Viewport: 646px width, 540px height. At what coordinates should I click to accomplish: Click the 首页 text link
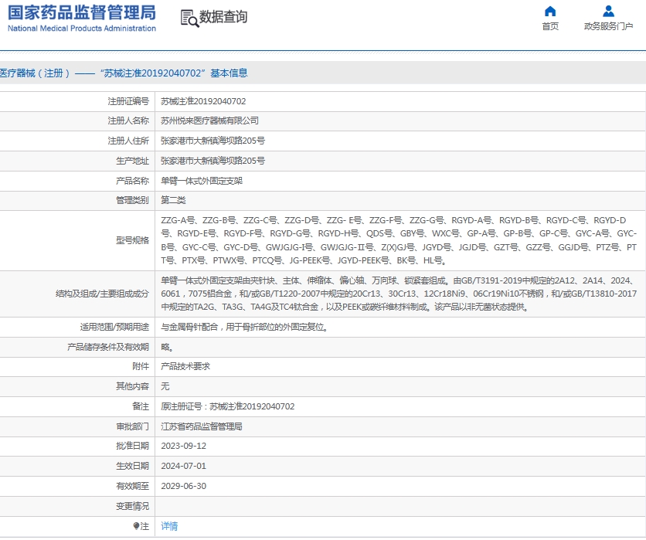pos(550,26)
